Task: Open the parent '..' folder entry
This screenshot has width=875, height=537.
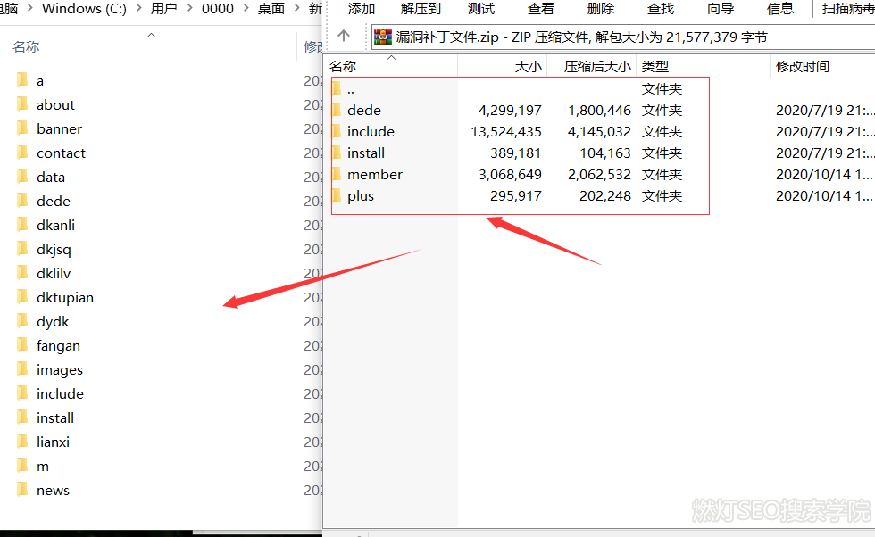Action: tap(350, 88)
